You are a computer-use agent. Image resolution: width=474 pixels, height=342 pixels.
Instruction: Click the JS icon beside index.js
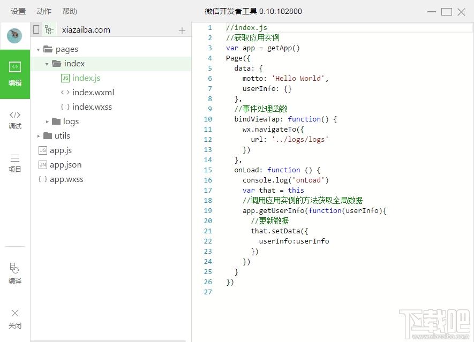tap(65, 78)
